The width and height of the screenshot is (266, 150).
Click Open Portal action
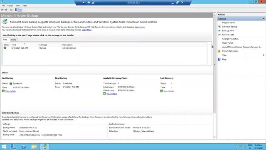tap(227, 43)
